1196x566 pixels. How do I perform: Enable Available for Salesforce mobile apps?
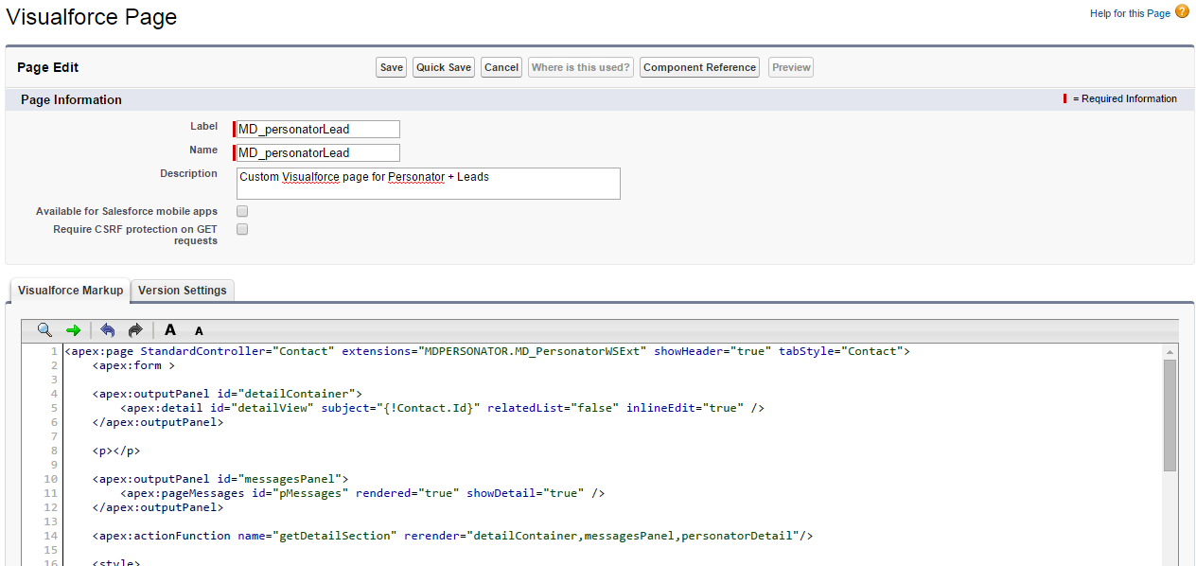pyautogui.click(x=242, y=211)
